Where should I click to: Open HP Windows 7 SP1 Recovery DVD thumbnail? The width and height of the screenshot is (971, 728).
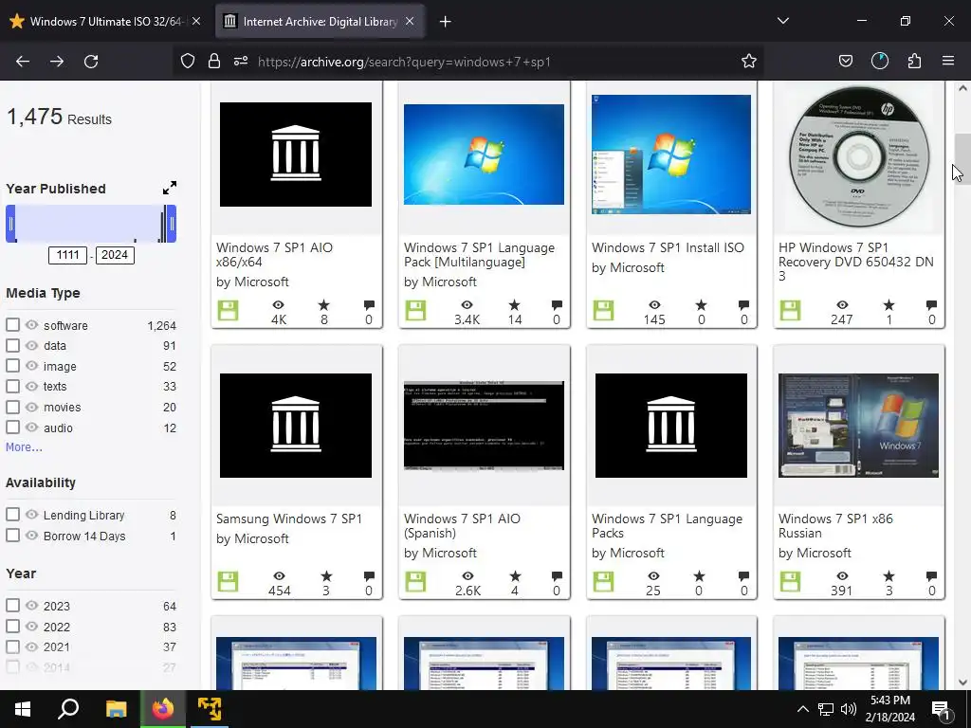859,157
